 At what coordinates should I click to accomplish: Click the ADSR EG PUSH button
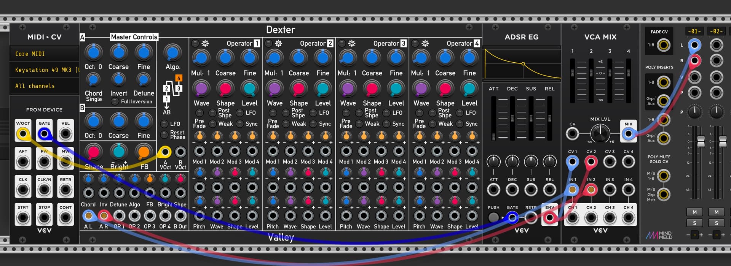(493, 218)
